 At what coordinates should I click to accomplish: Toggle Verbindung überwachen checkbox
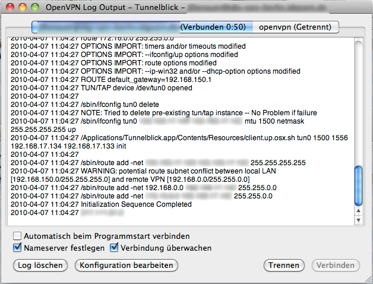tap(114, 248)
